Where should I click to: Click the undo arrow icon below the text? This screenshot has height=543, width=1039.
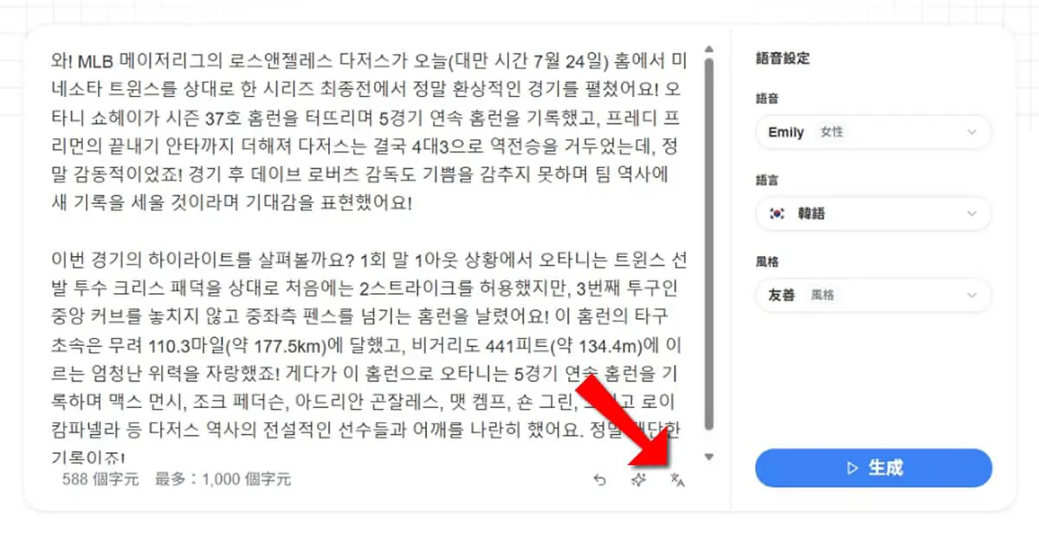click(599, 480)
